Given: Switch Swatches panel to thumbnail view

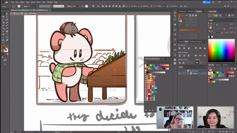Looking at the screenshot, I should coord(235,69).
